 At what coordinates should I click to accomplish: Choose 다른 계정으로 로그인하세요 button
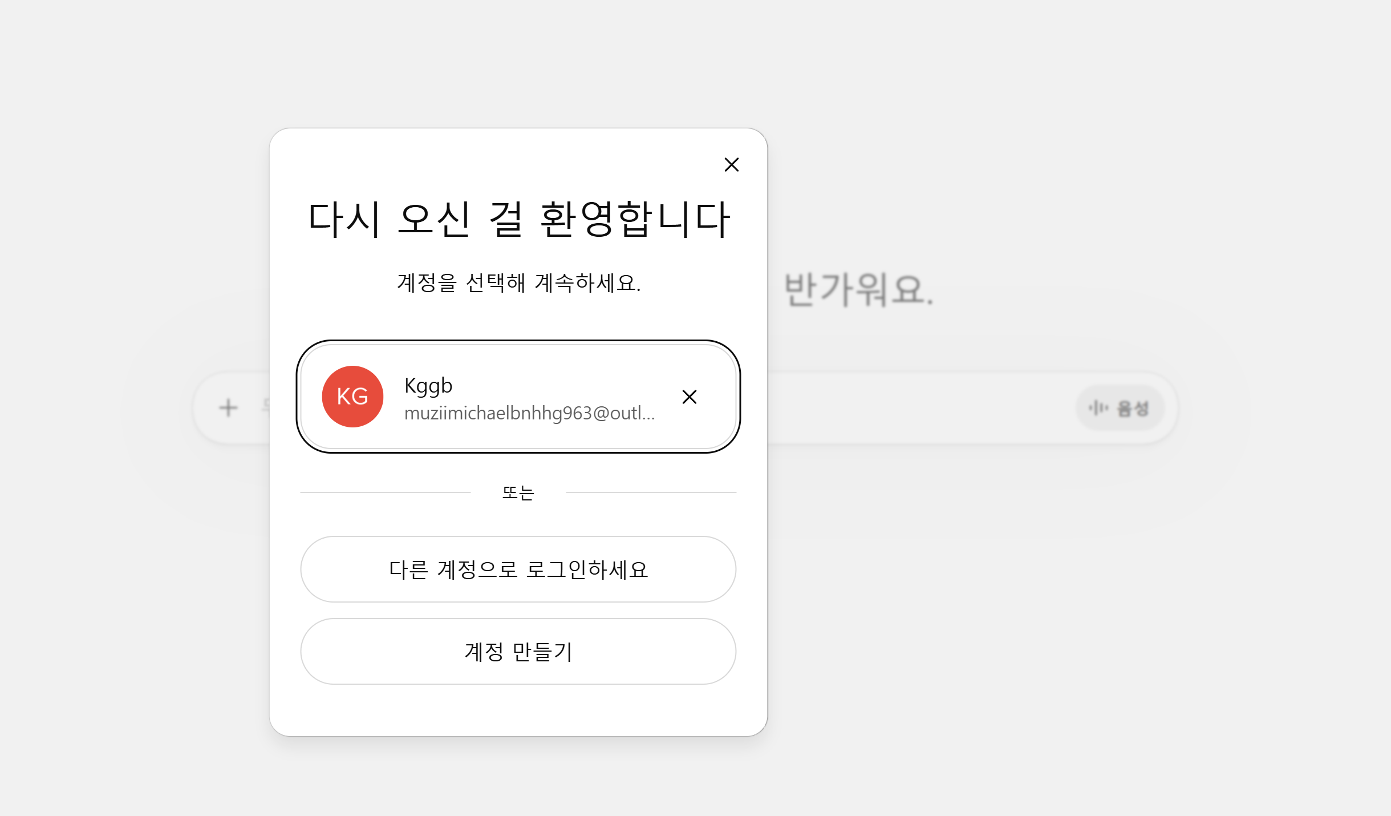518,569
